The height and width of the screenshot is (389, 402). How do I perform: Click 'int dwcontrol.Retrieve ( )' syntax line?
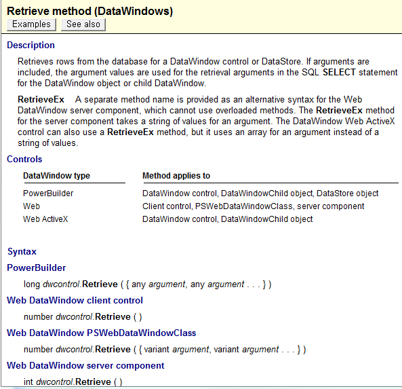(x=73, y=382)
